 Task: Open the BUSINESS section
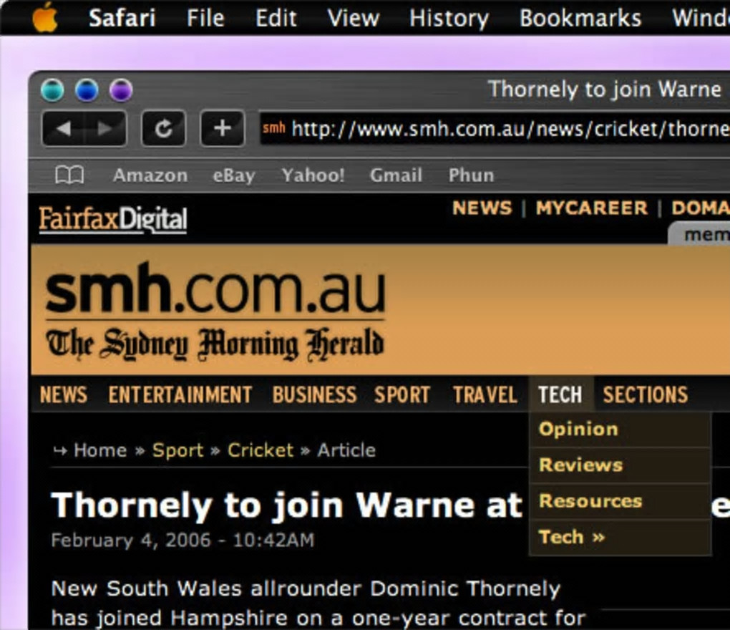coord(315,395)
